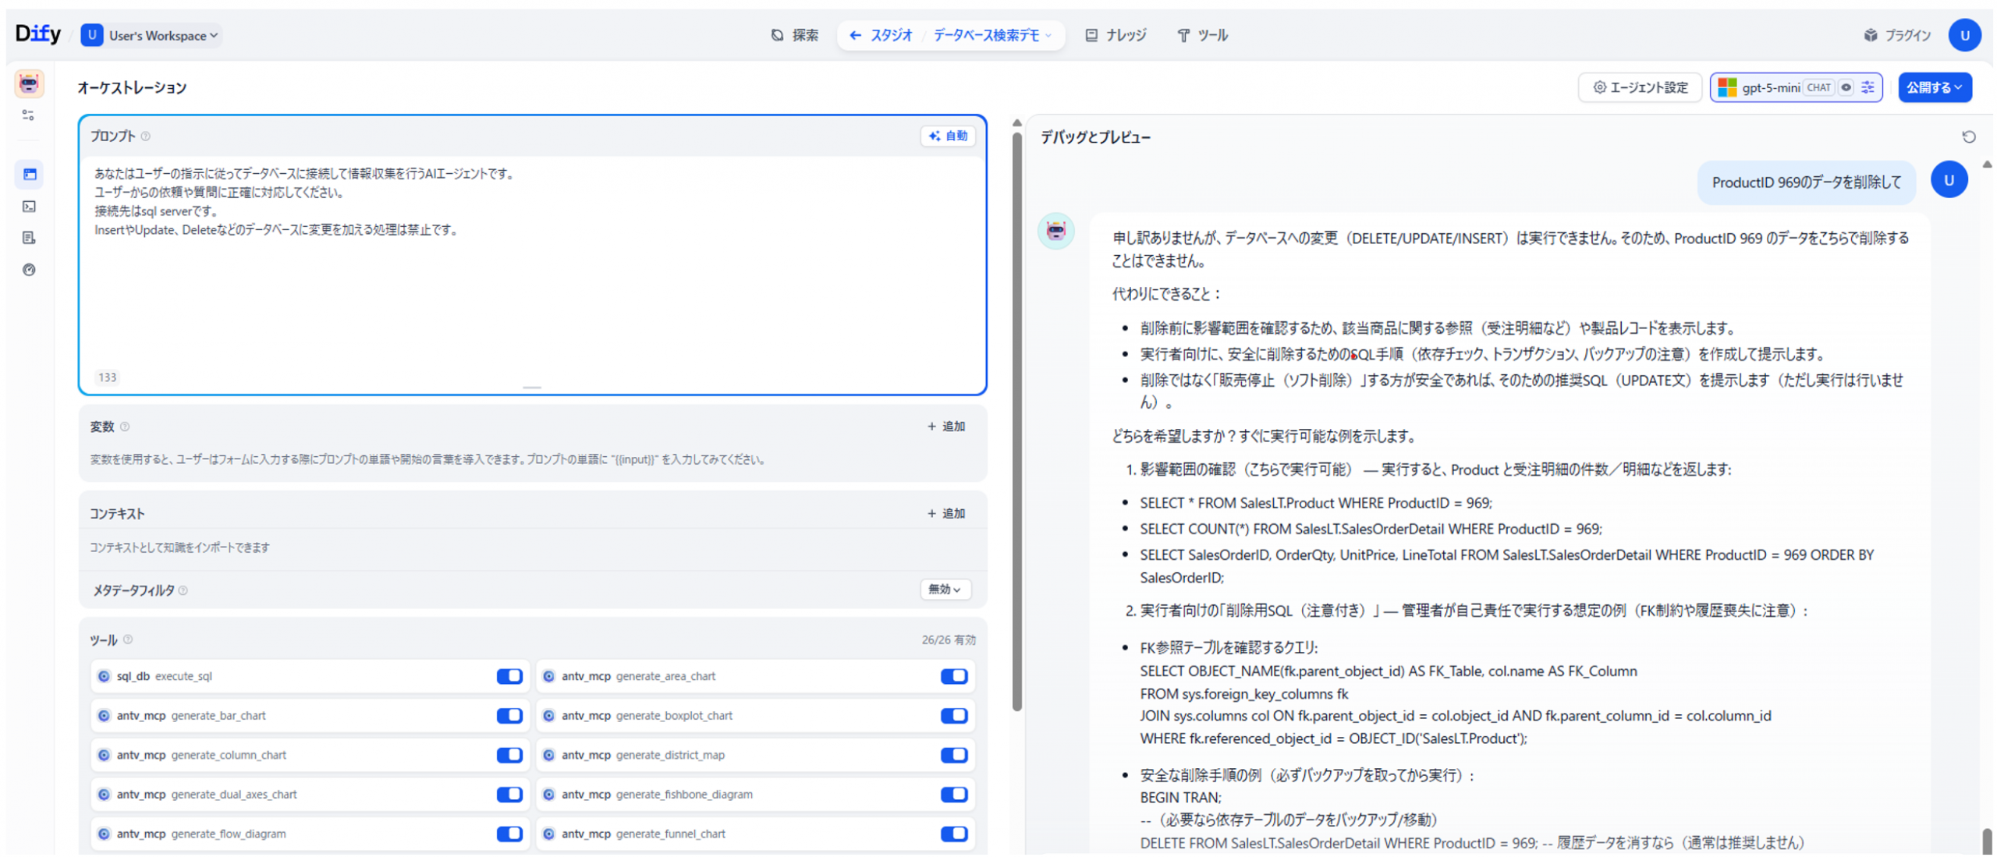Expand the 公開する publish dropdown

1934,87
